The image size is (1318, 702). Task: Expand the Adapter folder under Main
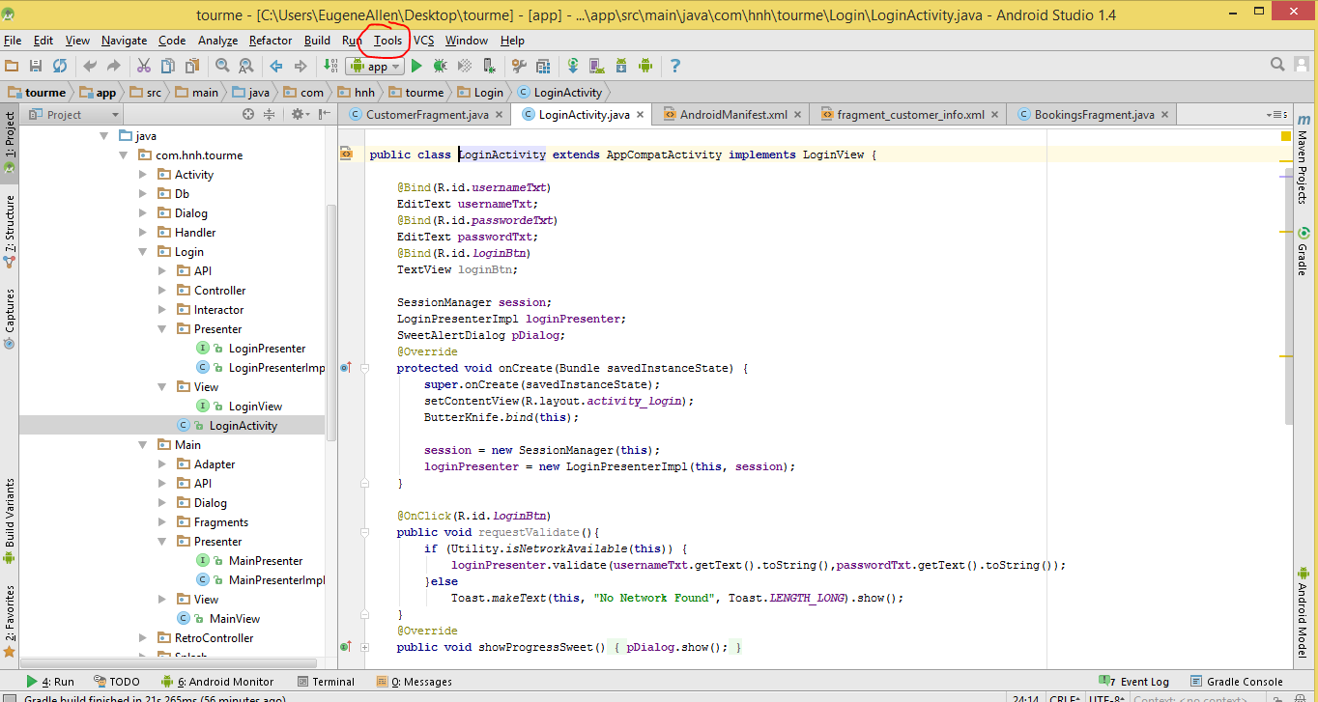162,464
